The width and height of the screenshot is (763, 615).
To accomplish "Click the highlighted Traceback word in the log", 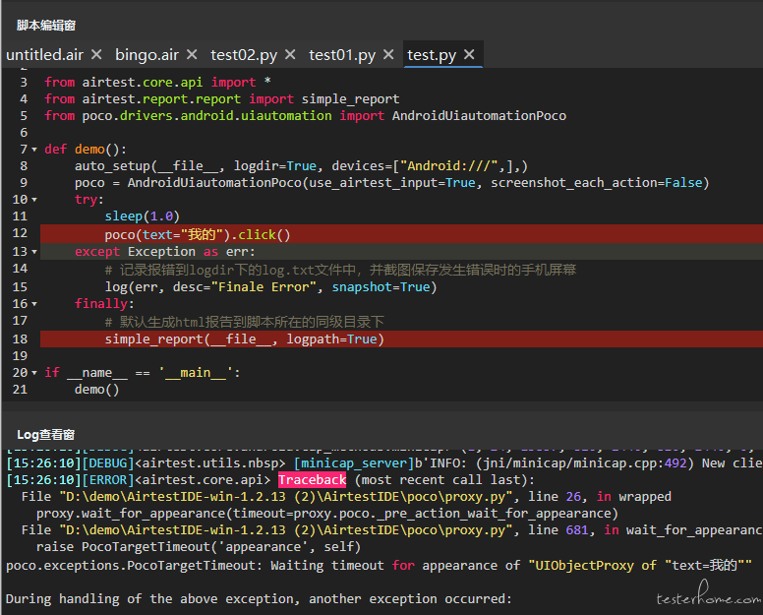I will (312, 480).
